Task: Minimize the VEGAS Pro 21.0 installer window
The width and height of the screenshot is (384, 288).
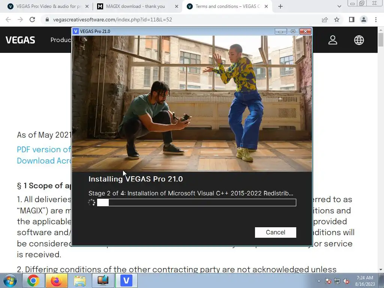Action: click(280, 31)
